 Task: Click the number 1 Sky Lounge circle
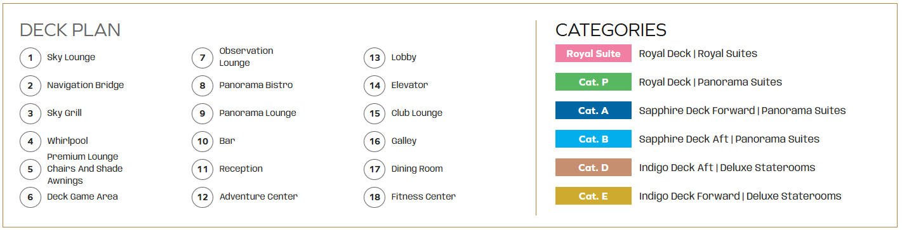pyautogui.click(x=30, y=58)
